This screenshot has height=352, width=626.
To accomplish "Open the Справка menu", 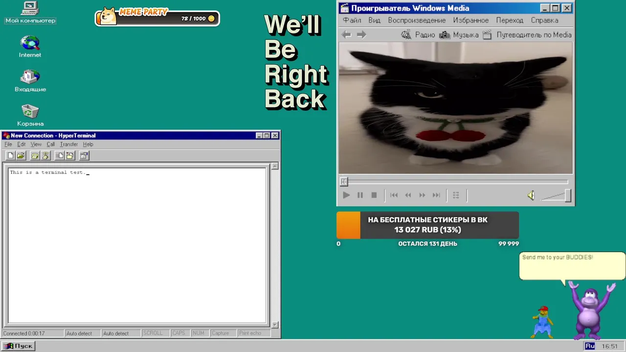I will click(x=544, y=21).
